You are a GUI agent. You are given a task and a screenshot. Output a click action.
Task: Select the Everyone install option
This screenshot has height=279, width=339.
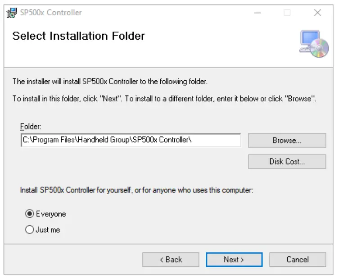[30, 214]
